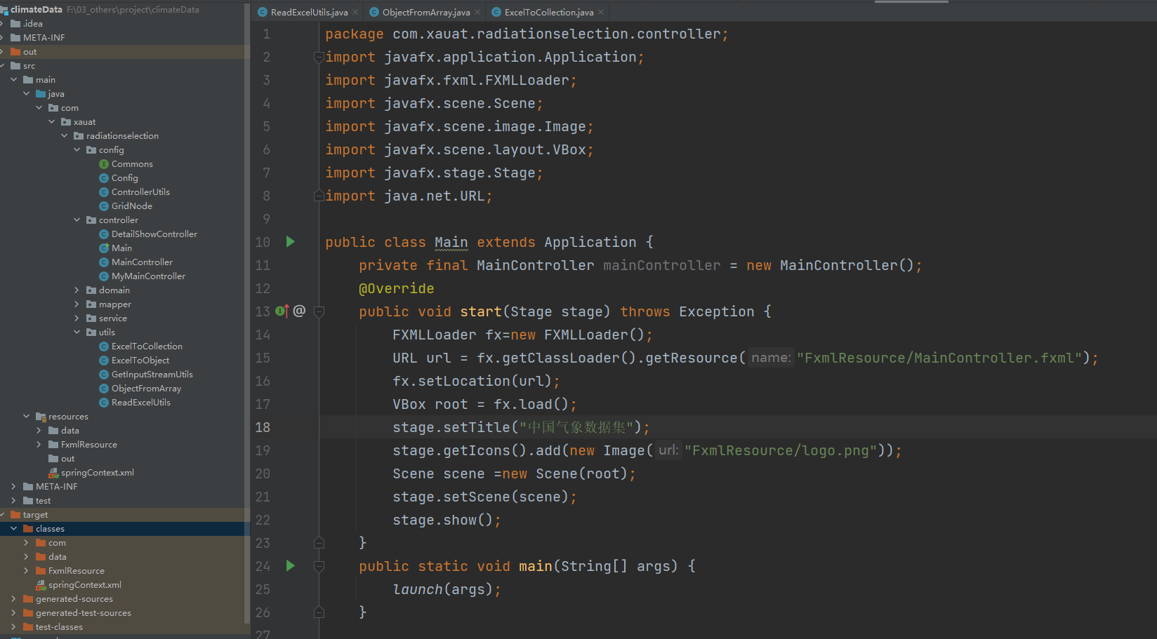Expand the domain package
1157x639 pixels.
point(77,290)
